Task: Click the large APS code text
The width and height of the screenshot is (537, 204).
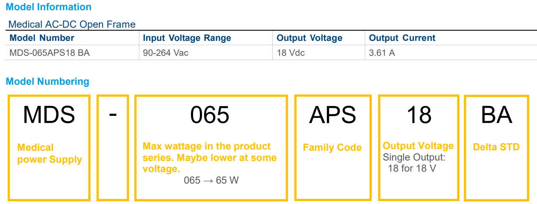Action: point(332,115)
